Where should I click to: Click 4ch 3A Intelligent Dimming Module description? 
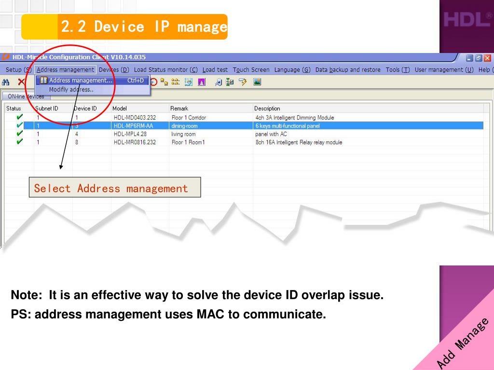tap(295, 118)
